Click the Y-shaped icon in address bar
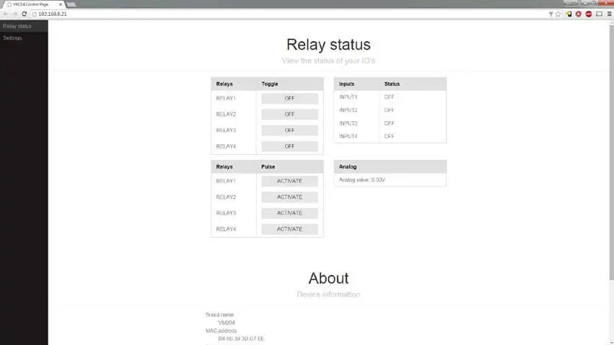 pos(551,14)
